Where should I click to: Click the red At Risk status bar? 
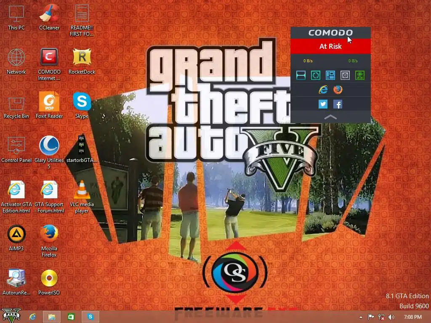tap(330, 46)
